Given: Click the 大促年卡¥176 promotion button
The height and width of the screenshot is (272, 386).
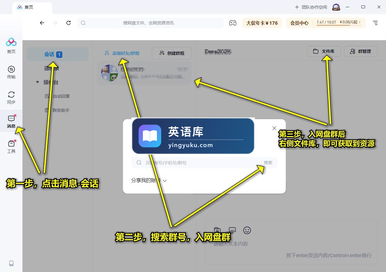Looking at the screenshot, I should (x=262, y=23).
